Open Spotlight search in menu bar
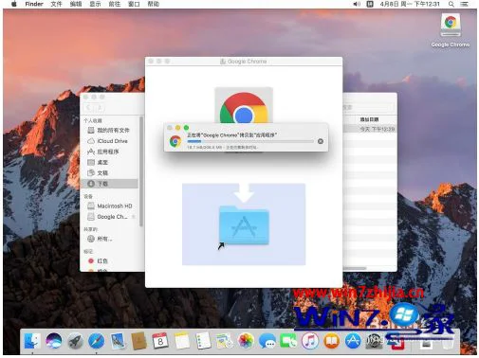This screenshot has height=358, width=479. click(x=451, y=4)
